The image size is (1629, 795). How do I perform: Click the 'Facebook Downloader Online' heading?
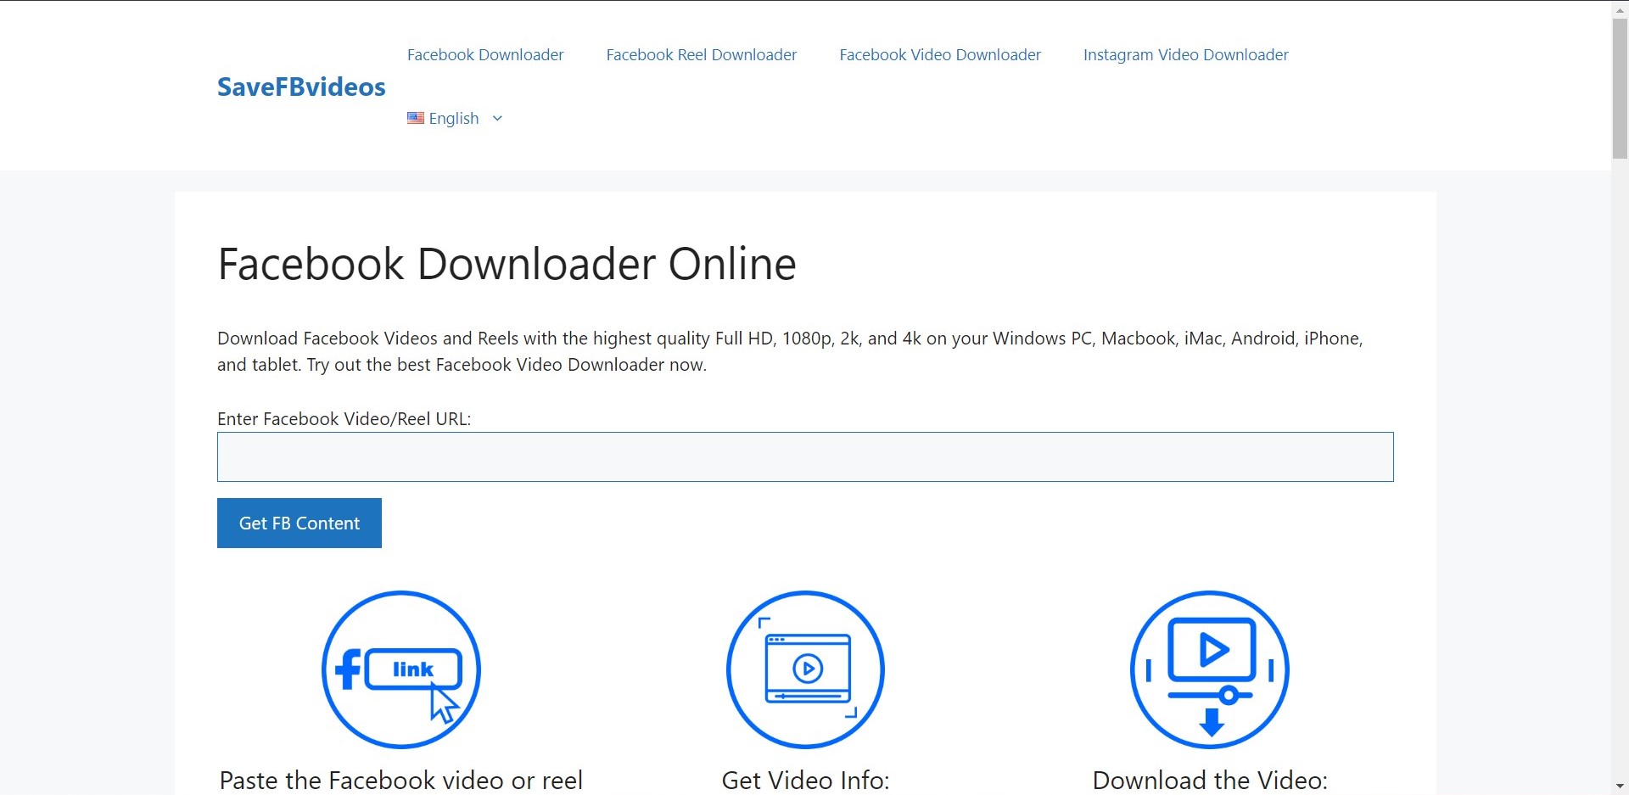tap(507, 264)
